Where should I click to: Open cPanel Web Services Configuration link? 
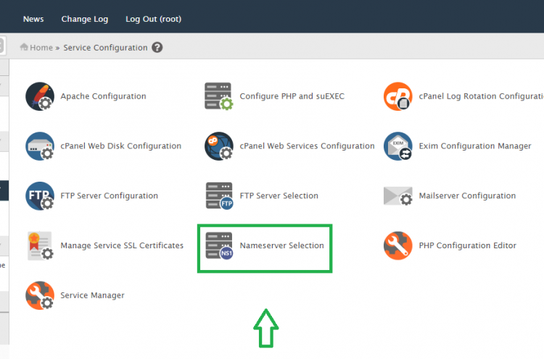[x=307, y=146]
